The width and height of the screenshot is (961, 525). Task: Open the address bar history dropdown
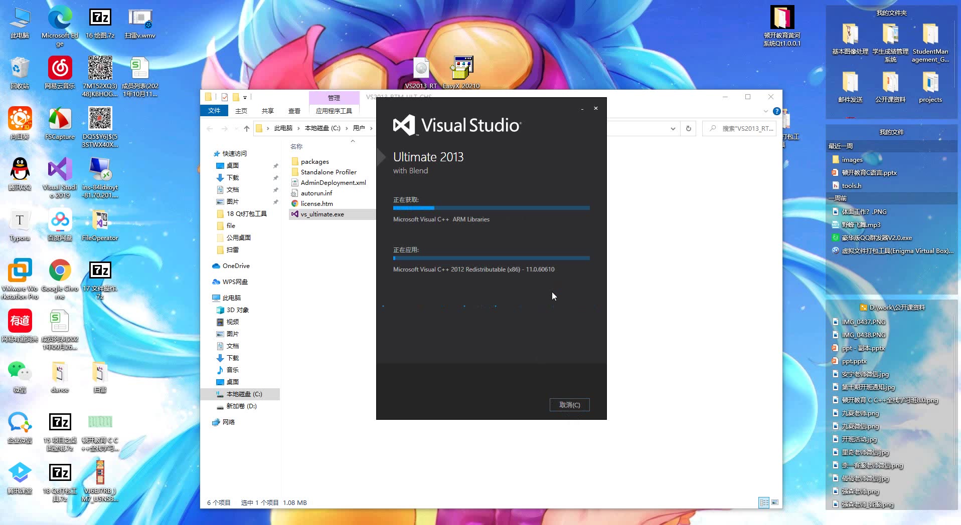(x=673, y=129)
